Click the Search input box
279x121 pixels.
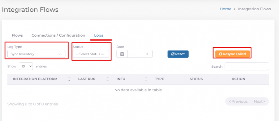pyautogui.click(x=247, y=67)
